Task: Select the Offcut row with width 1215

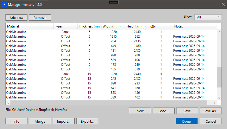Action: pos(111,36)
